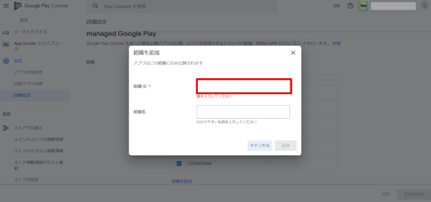Click the 設定 gear icon in sidebar
431x202 pixels.
pyautogui.click(x=6, y=61)
